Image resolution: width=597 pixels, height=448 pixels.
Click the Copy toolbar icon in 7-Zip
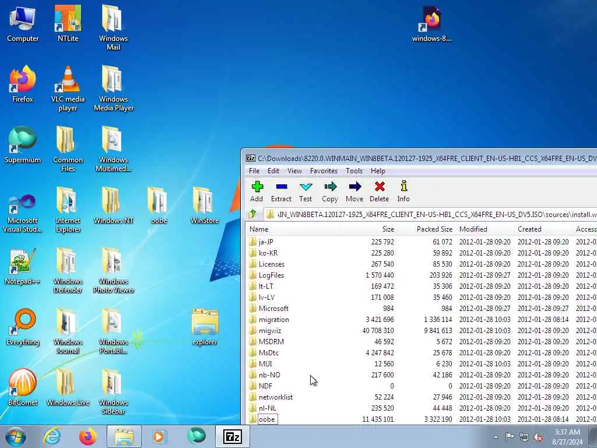tap(330, 191)
